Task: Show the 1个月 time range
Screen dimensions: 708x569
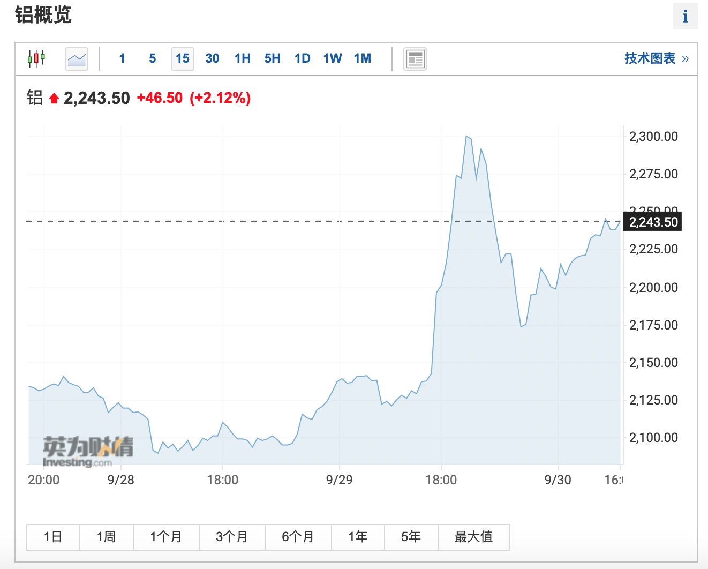Action: [166, 537]
